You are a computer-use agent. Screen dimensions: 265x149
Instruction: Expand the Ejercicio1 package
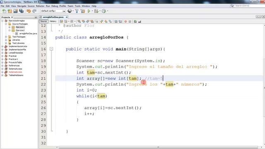pos(10,27)
